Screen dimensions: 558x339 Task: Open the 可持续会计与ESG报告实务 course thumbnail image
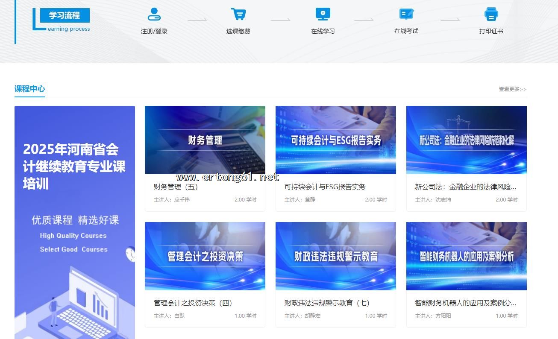click(x=336, y=140)
